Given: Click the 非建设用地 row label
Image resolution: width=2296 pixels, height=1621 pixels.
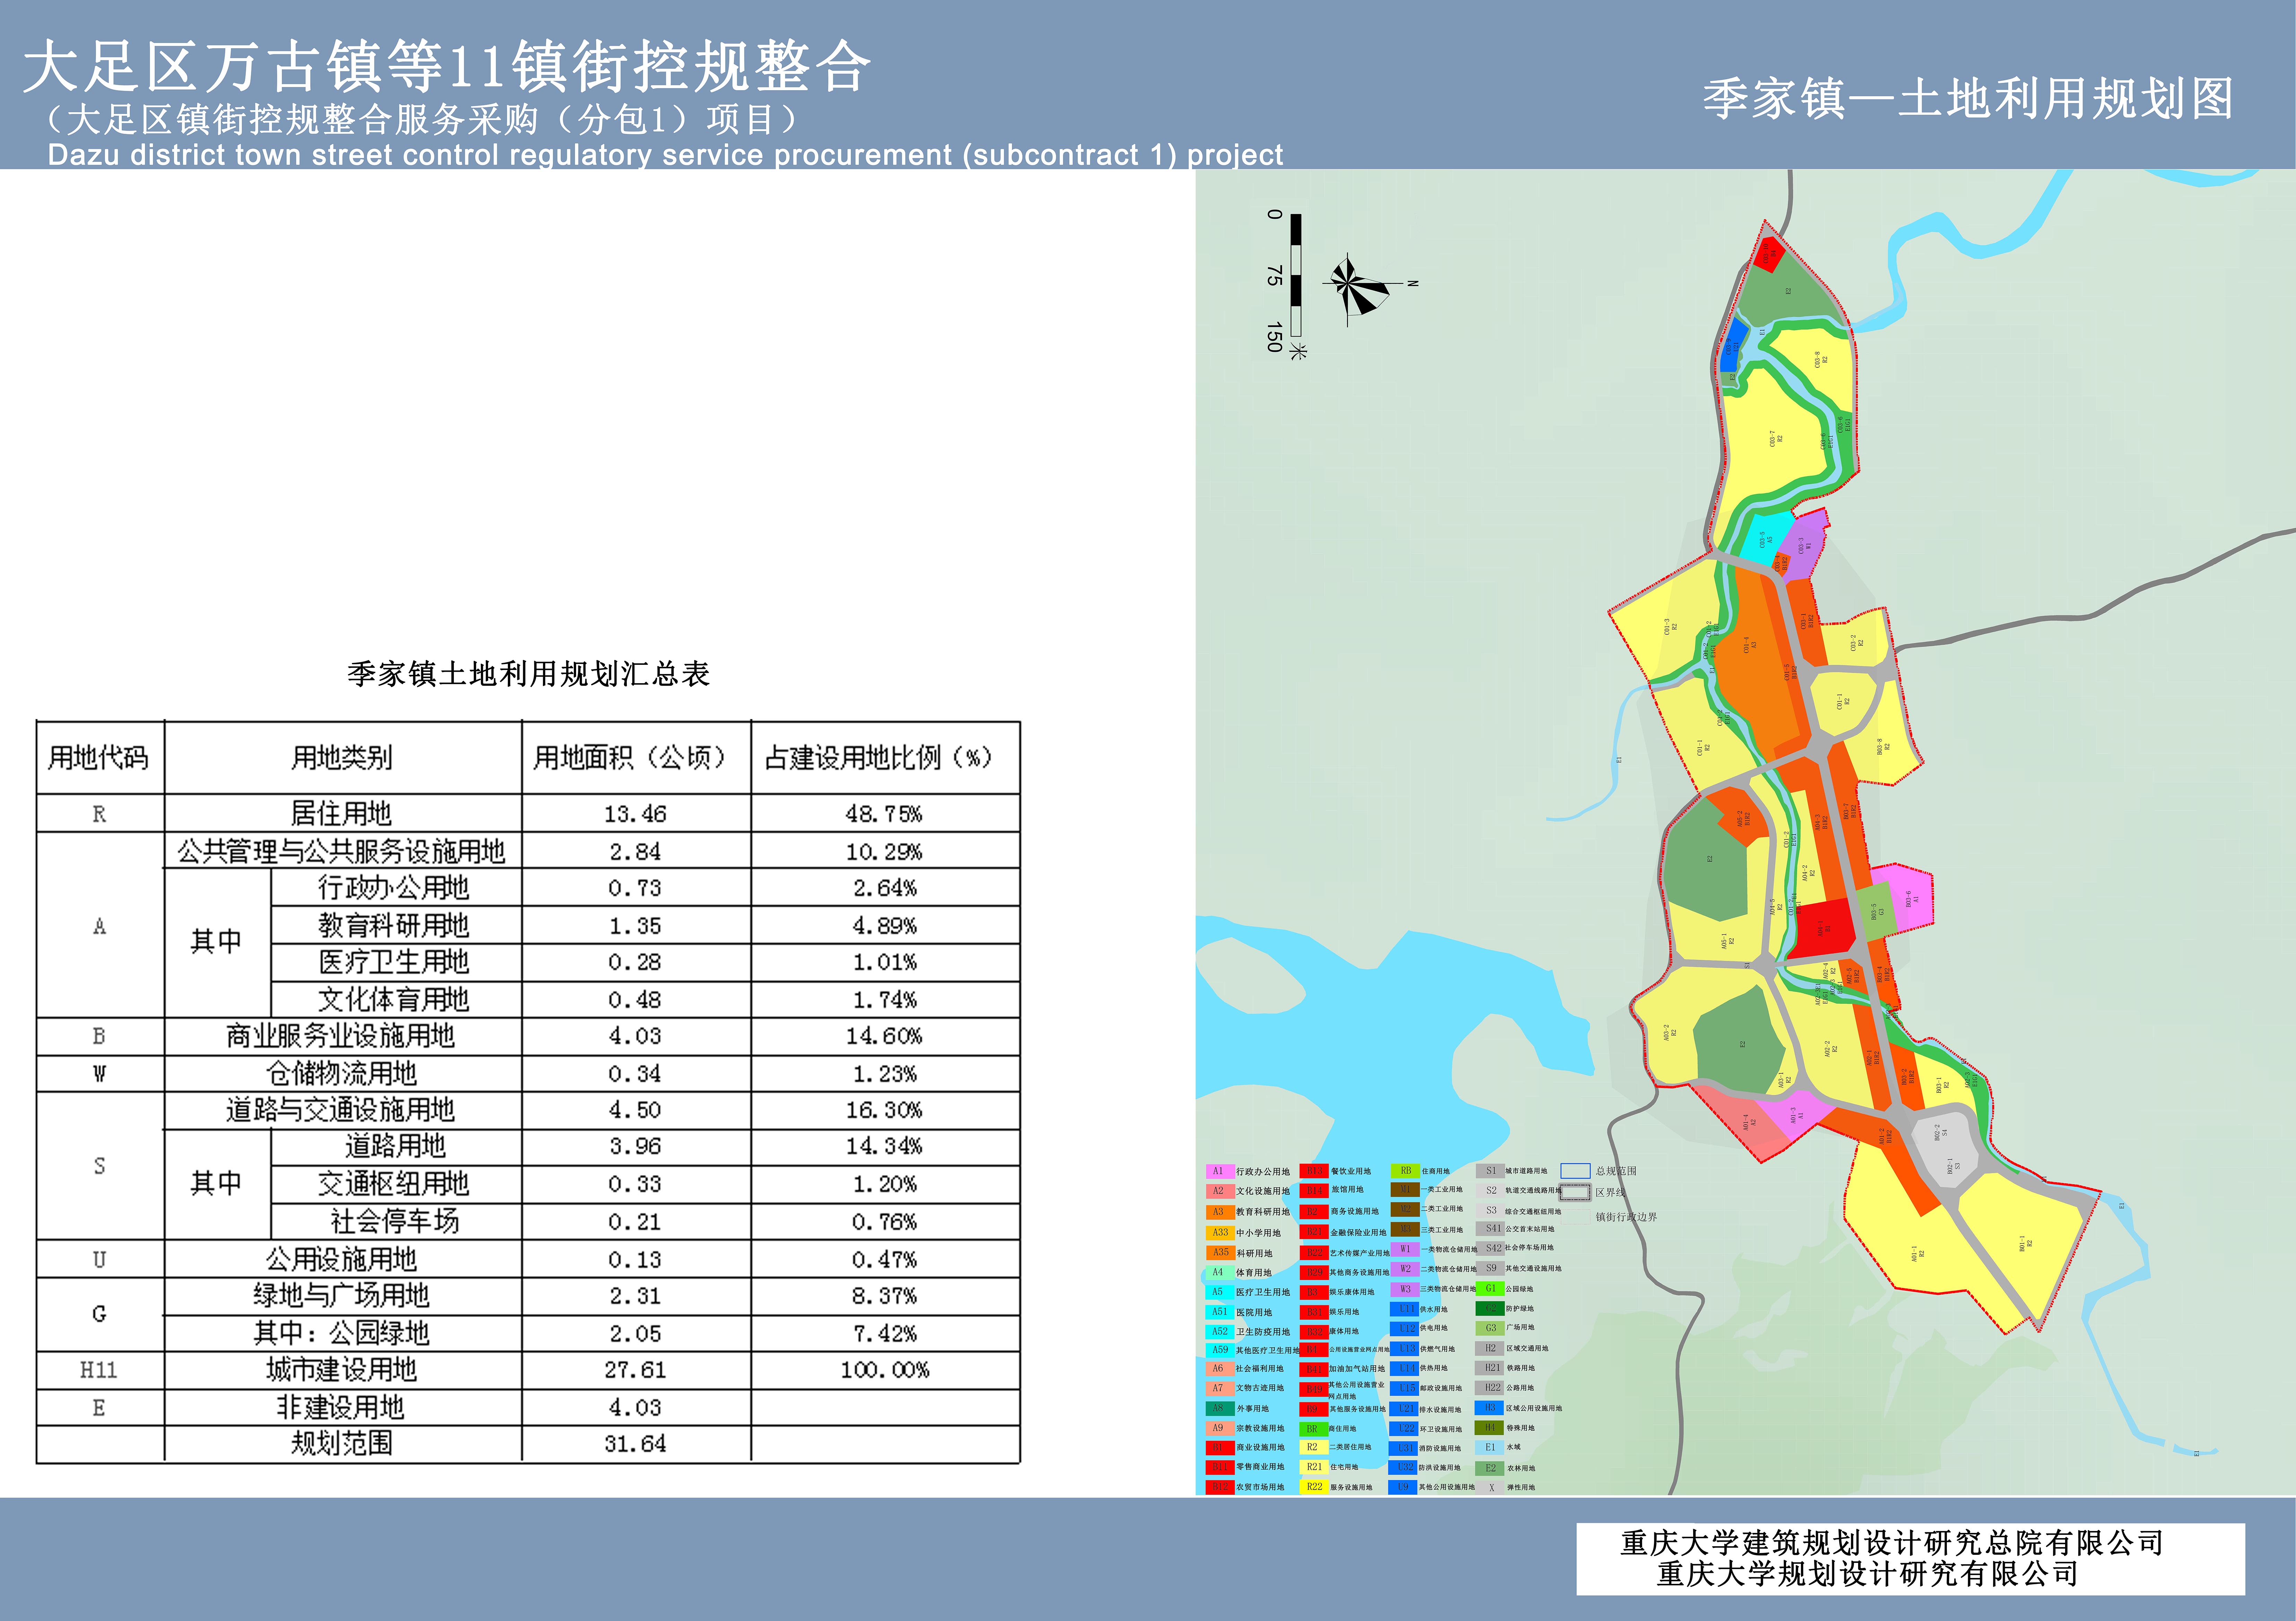Looking at the screenshot, I should click(x=341, y=1408).
